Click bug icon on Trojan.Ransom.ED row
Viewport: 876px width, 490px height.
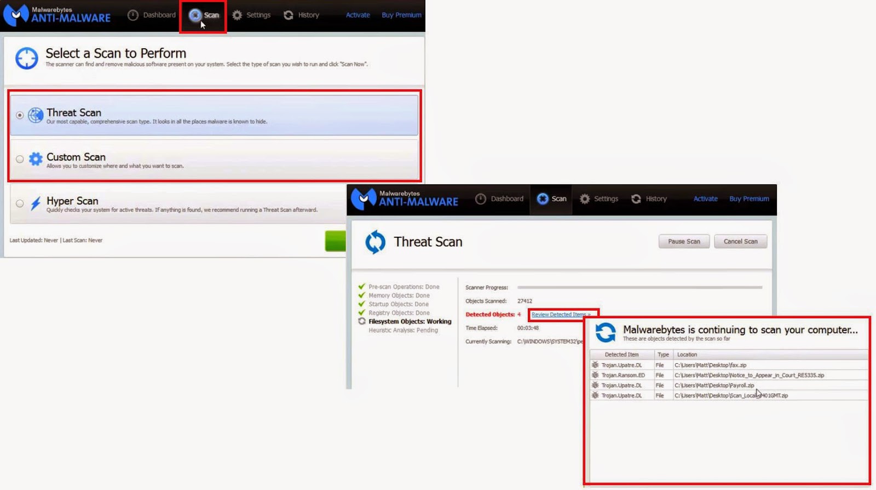[x=595, y=375]
